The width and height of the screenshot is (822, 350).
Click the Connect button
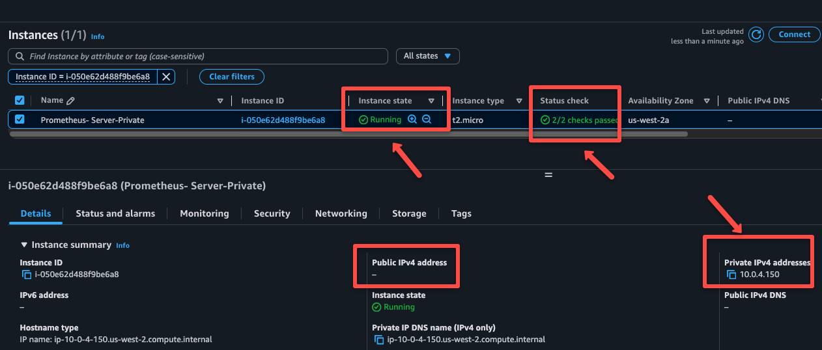(794, 34)
